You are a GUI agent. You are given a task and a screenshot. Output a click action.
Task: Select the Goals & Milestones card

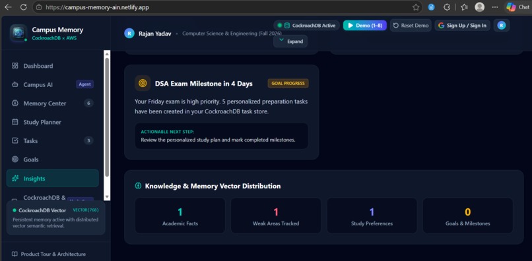467,216
